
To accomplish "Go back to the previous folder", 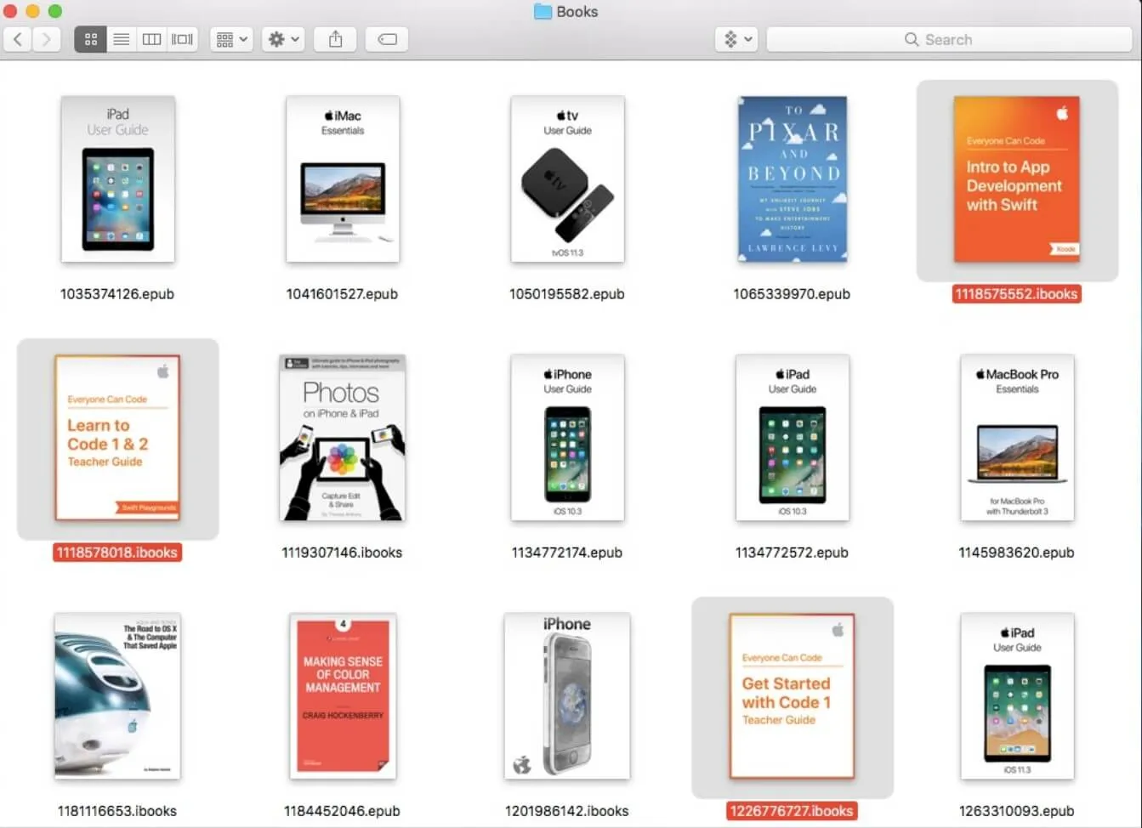I will point(18,39).
